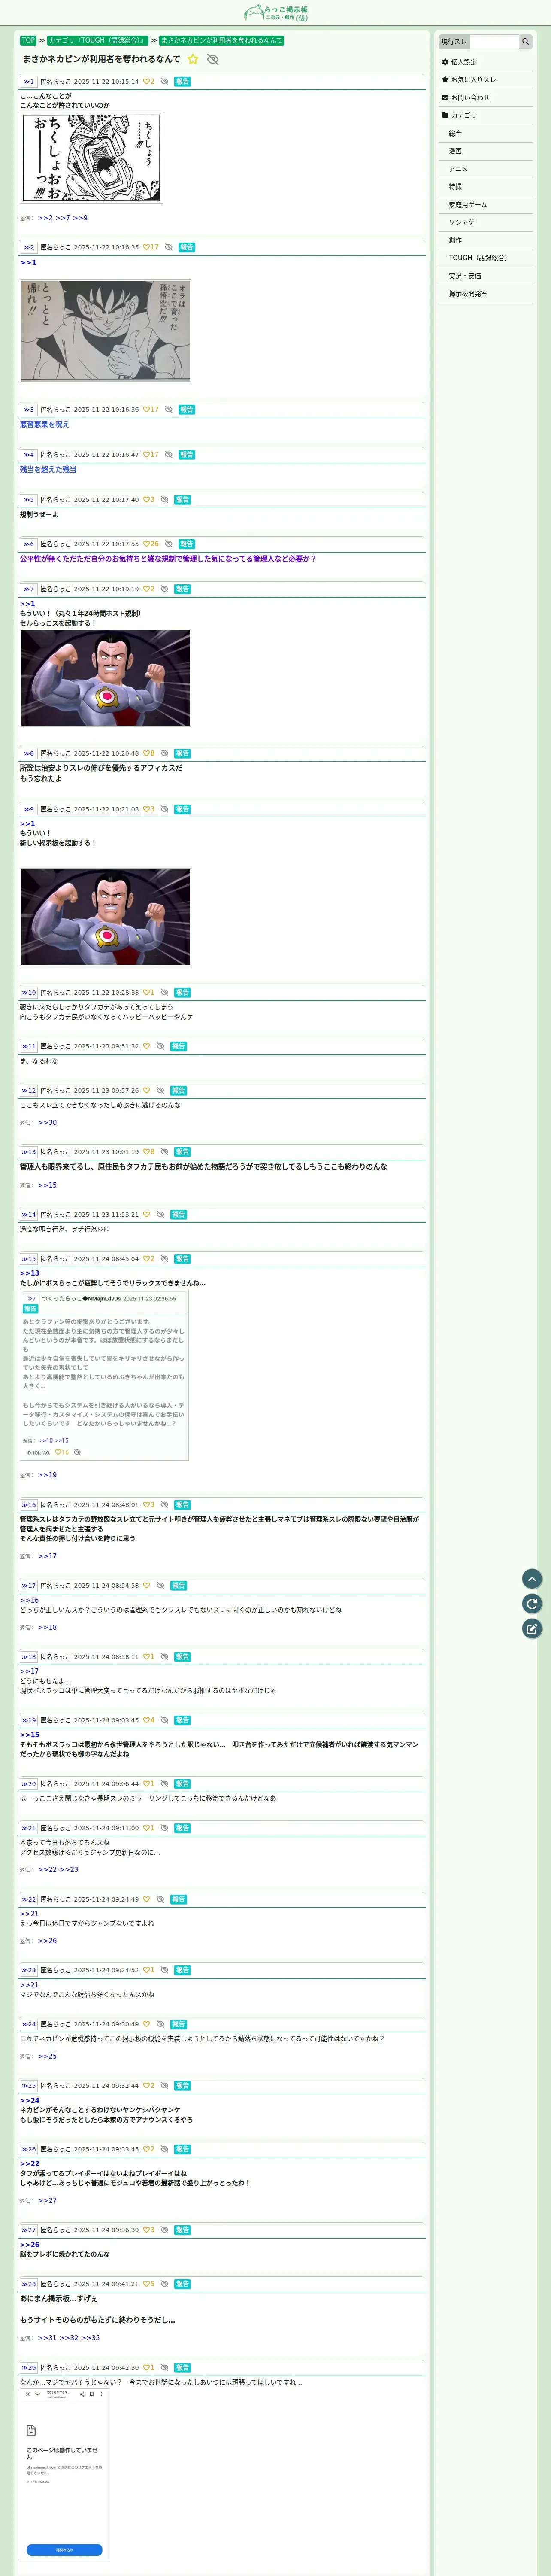Image resolution: width=551 pixels, height=2576 pixels.
Task: Favorite the thread with the star icon
Action: (x=193, y=59)
